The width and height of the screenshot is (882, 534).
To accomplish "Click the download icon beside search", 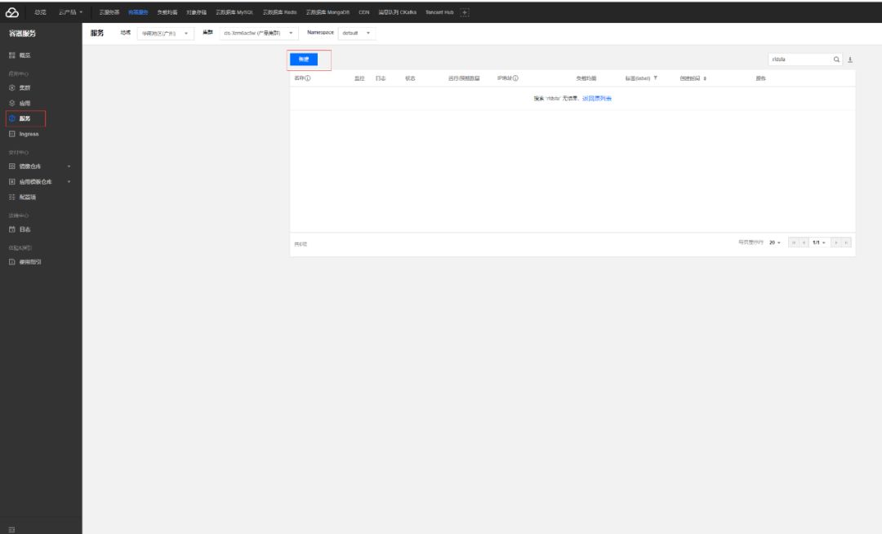I will tap(850, 59).
